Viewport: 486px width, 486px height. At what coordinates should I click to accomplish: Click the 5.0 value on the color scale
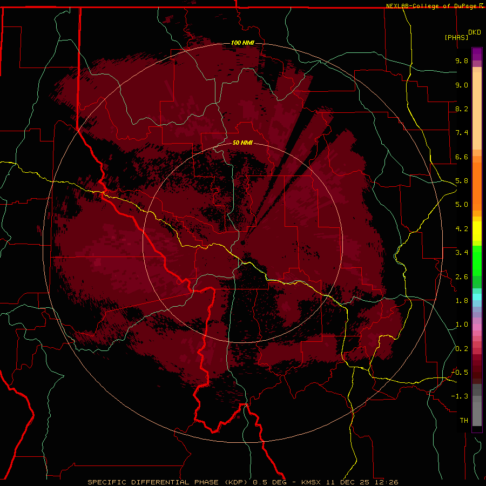click(x=462, y=205)
